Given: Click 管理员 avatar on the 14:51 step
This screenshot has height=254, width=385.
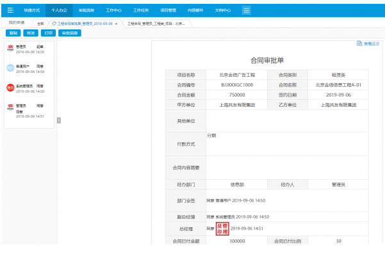Looking at the screenshot, I should (x=10, y=107).
